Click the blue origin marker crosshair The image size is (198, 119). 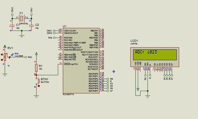coord(114,72)
